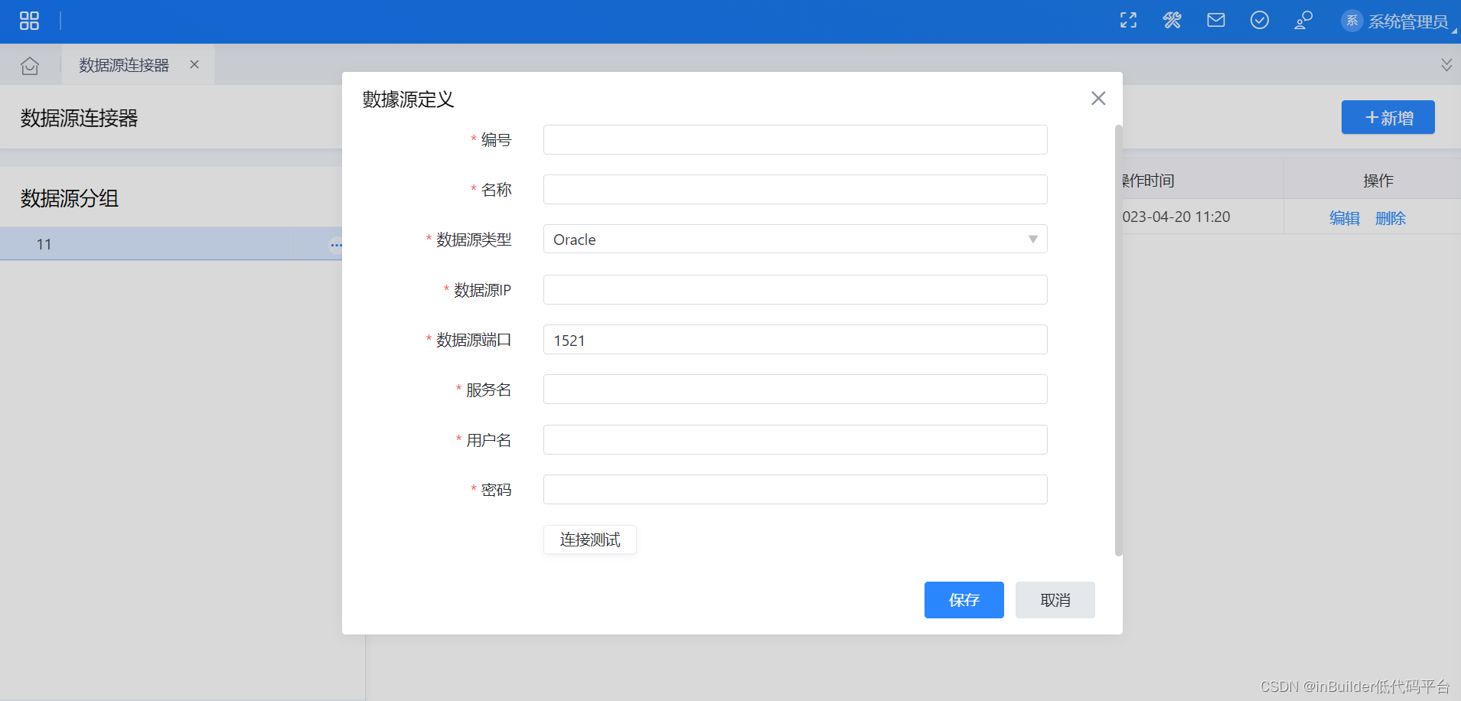The image size is (1461, 701).
Task: Focus the 密码 input field
Action: 795,490
